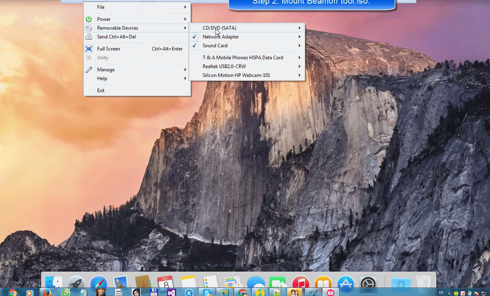490x296 pixels.
Task: Click the Manage wrench icon
Action: pyautogui.click(x=89, y=70)
